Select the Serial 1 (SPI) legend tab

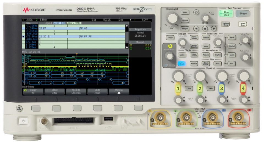(x=59, y=23)
